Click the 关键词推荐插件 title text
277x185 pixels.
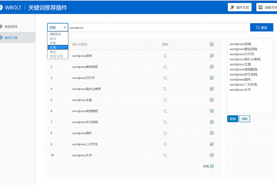coord(47,8)
